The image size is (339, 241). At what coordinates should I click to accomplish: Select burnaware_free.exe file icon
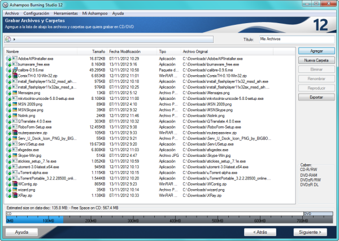pyautogui.click(x=15, y=64)
